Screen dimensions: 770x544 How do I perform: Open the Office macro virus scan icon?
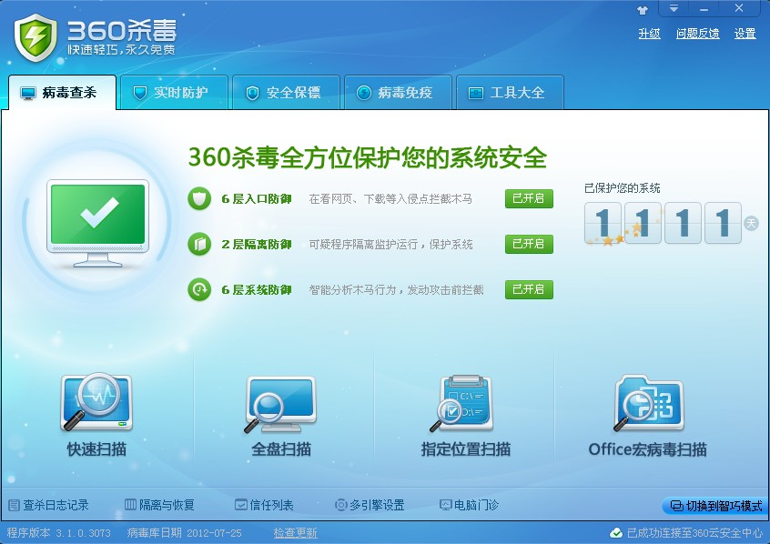click(x=648, y=404)
